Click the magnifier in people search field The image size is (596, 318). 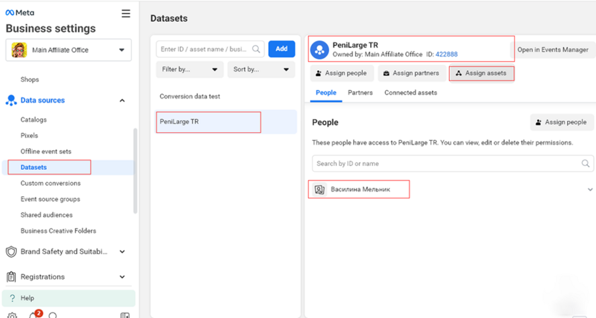pos(585,163)
